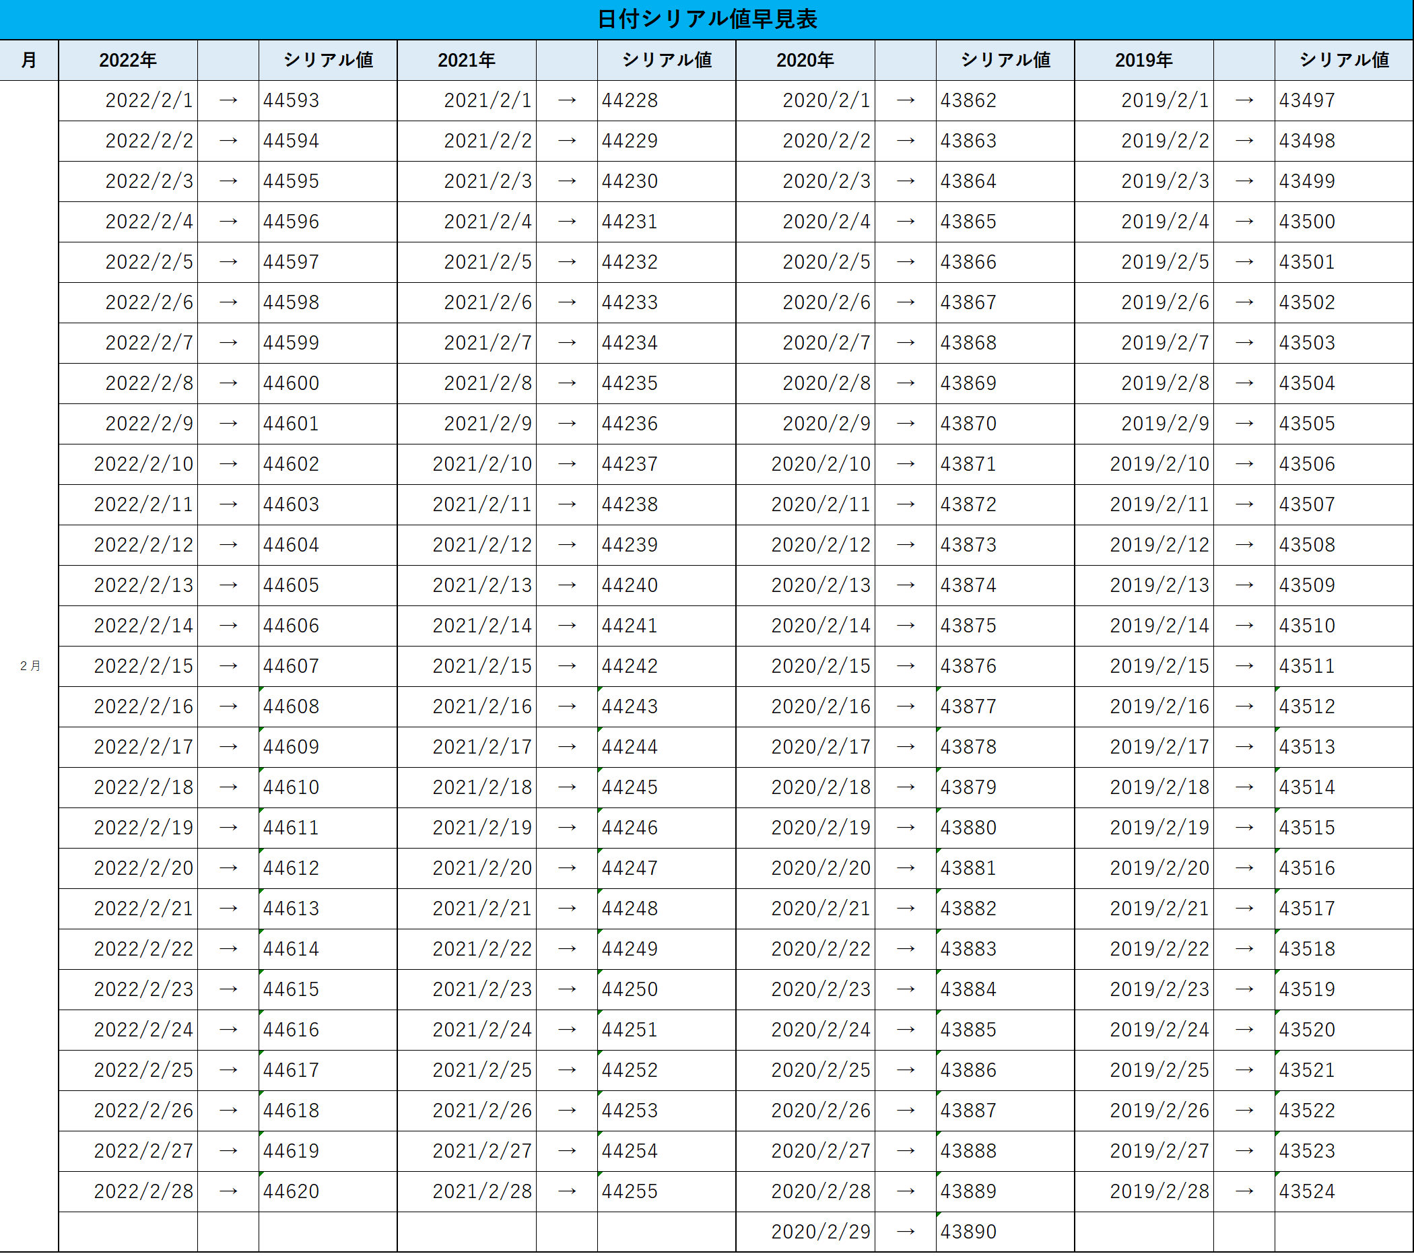Select the date cell 2021/2/1
This screenshot has width=1414, height=1256.
pyautogui.click(x=467, y=101)
